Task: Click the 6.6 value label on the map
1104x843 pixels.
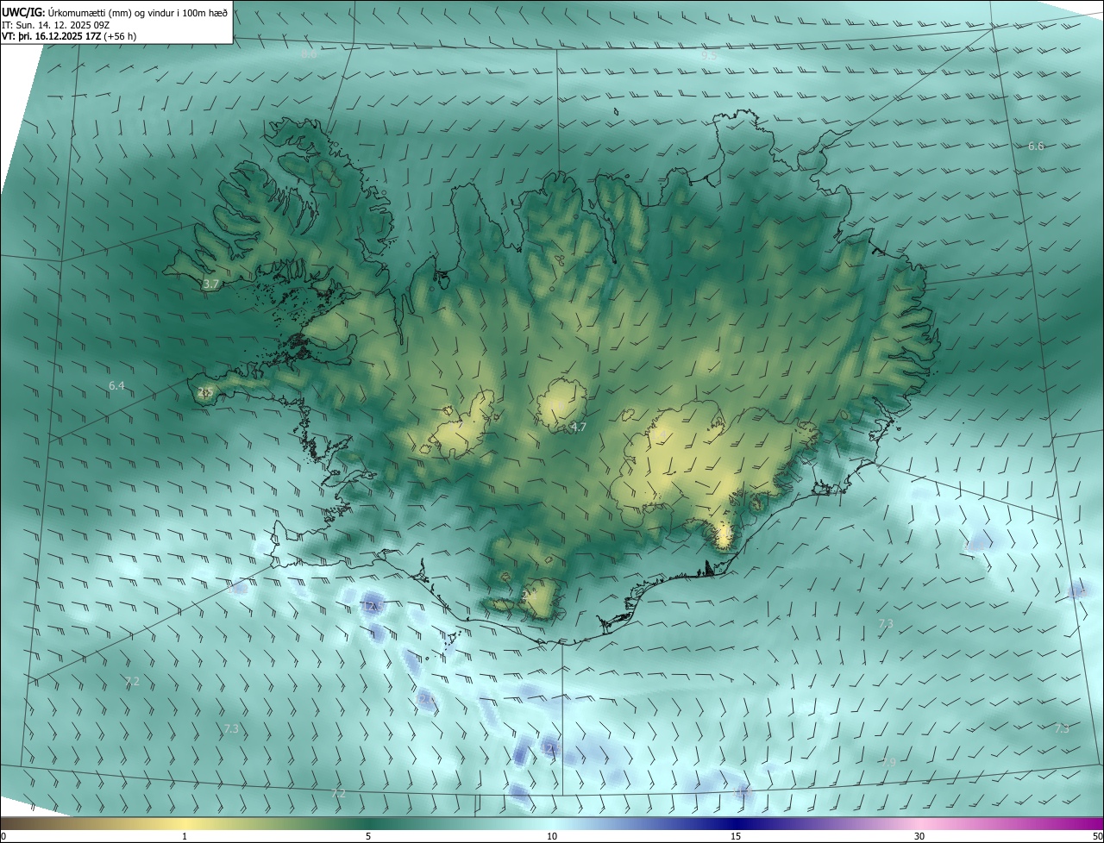Action: (1036, 146)
